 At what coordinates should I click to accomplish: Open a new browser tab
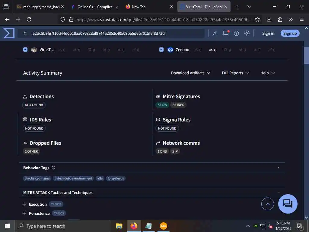tap(237, 7)
